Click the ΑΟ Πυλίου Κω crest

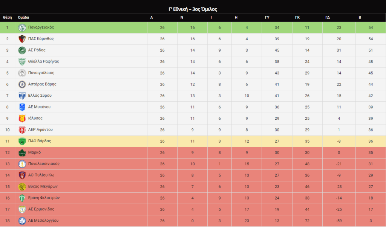[22, 175]
